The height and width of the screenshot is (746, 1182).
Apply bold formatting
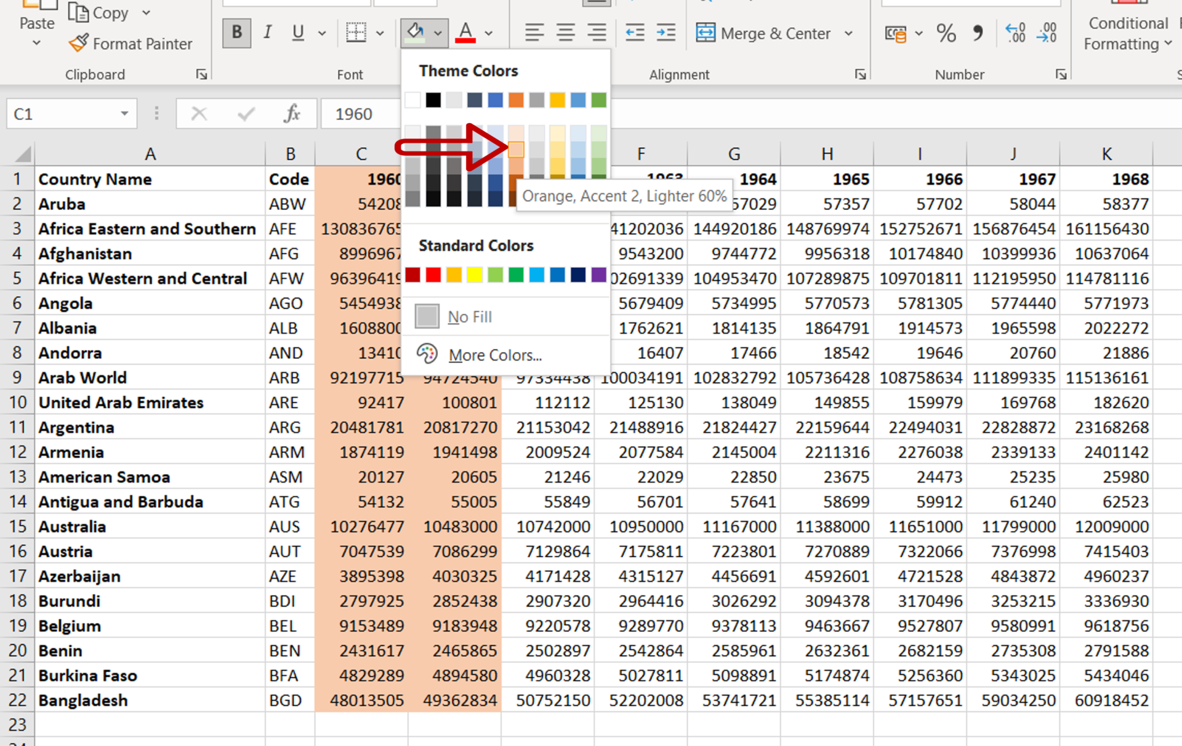click(236, 33)
